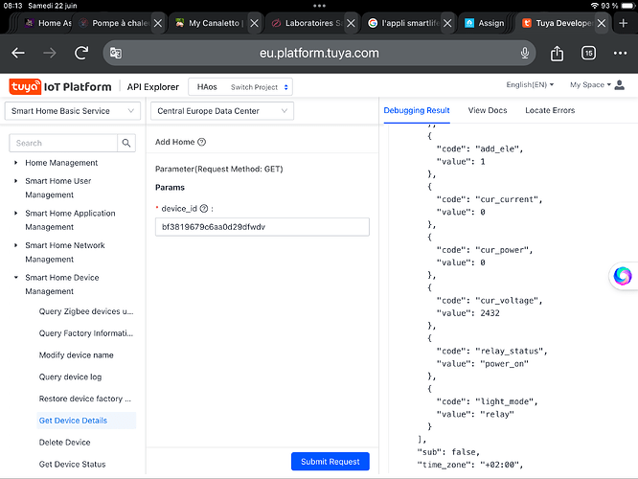Close the My Canaletto tab
Screen dimensions: 638x479
click(254, 23)
